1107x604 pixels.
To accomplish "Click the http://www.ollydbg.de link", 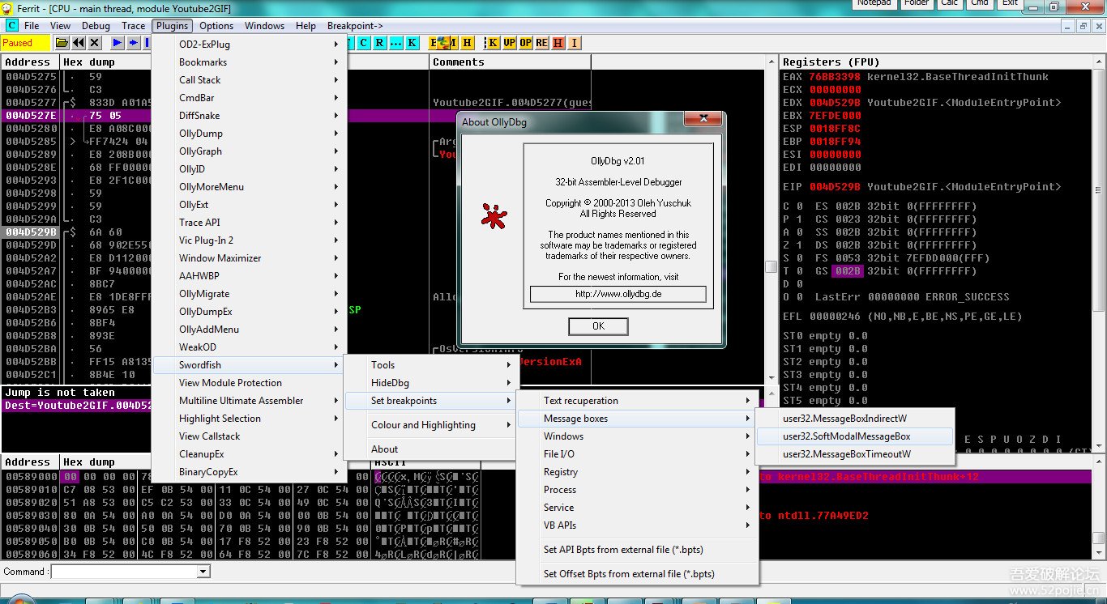I will point(618,294).
